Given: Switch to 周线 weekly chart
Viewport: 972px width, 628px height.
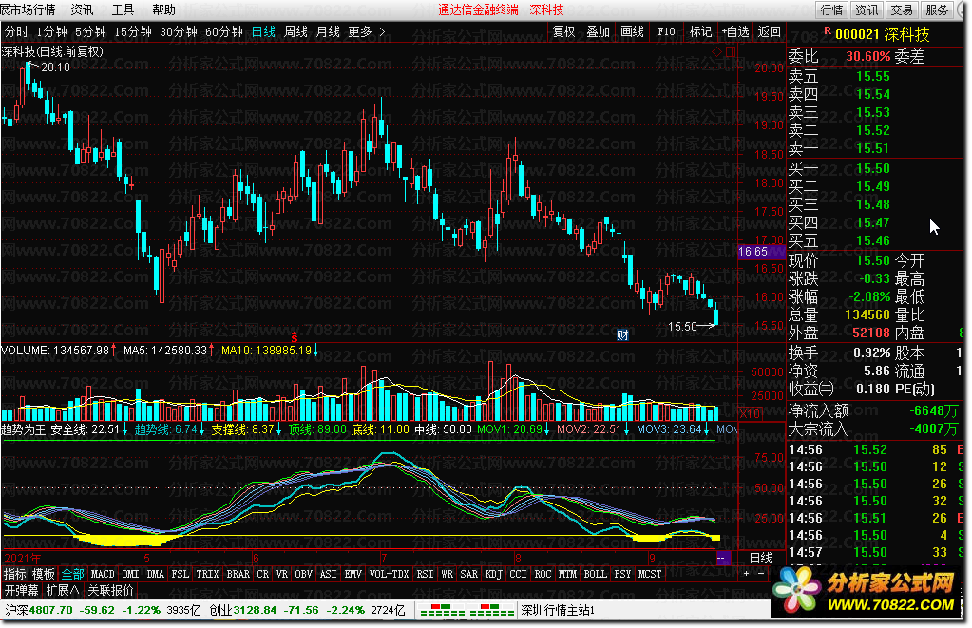Looking at the screenshot, I should click(x=295, y=31).
